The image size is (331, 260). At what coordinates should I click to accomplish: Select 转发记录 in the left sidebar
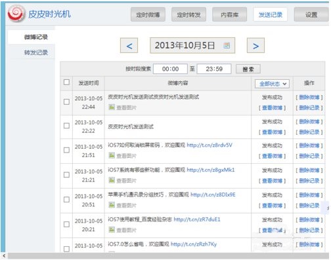click(x=36, y=52)
